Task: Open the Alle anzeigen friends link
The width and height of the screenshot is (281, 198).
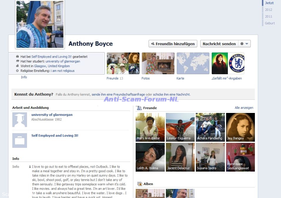Action: coord(244,108)
